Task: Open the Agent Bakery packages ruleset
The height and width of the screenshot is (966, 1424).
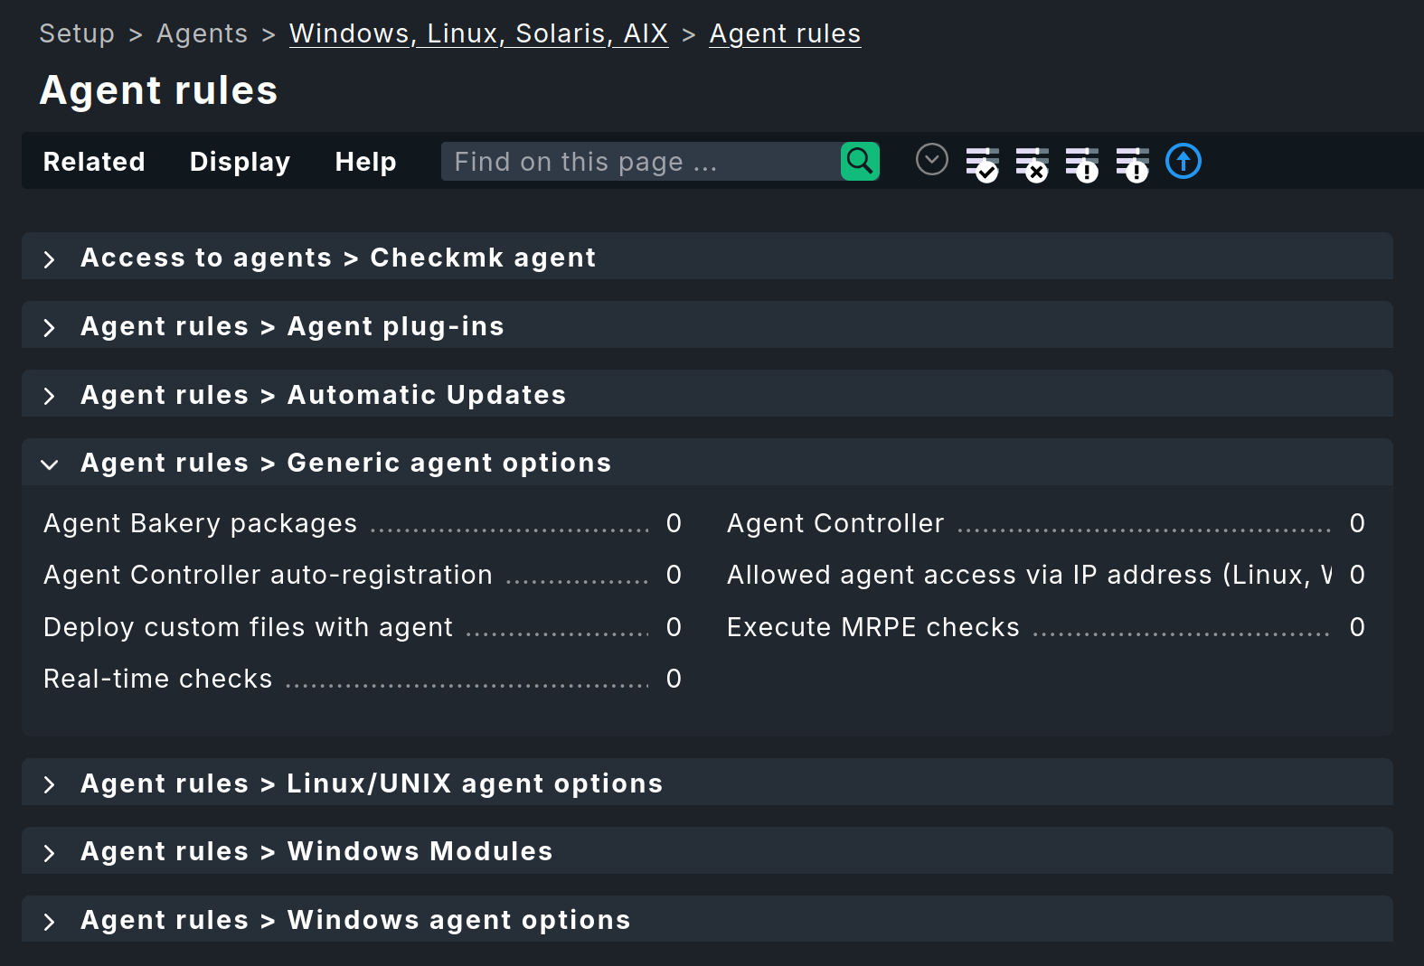Action: coord(200,522)
